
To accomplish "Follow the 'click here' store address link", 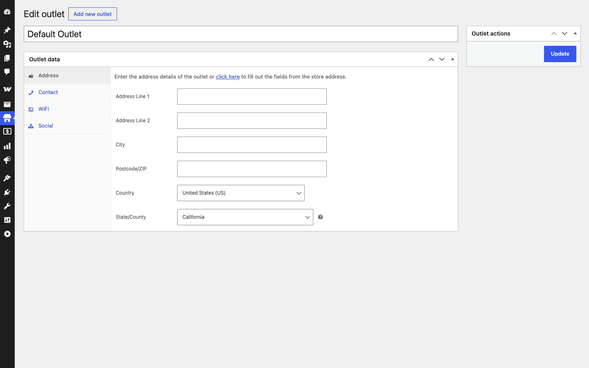I will [x=228, y=77].
